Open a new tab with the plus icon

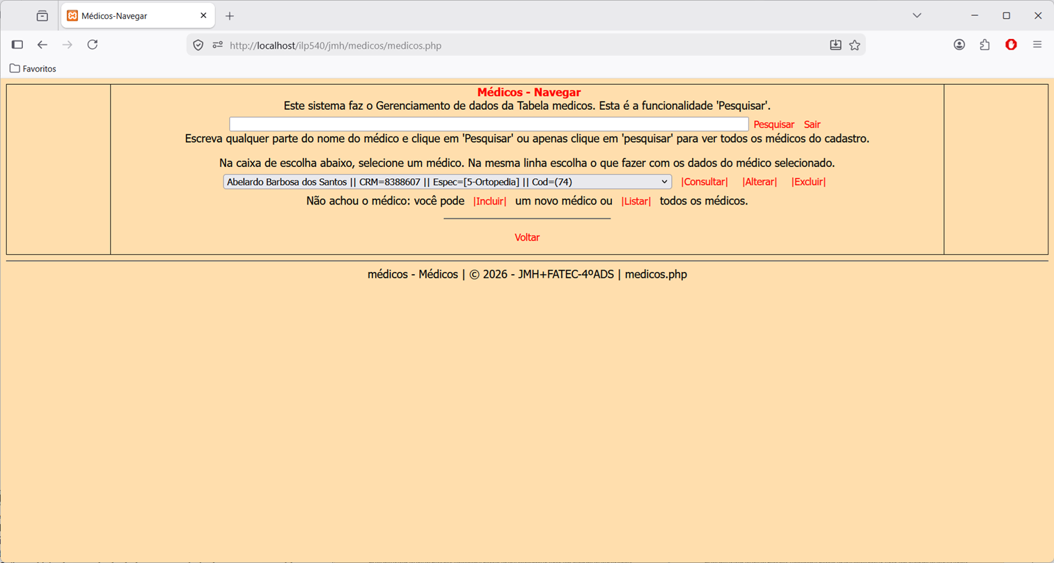(x=230, y=15)
